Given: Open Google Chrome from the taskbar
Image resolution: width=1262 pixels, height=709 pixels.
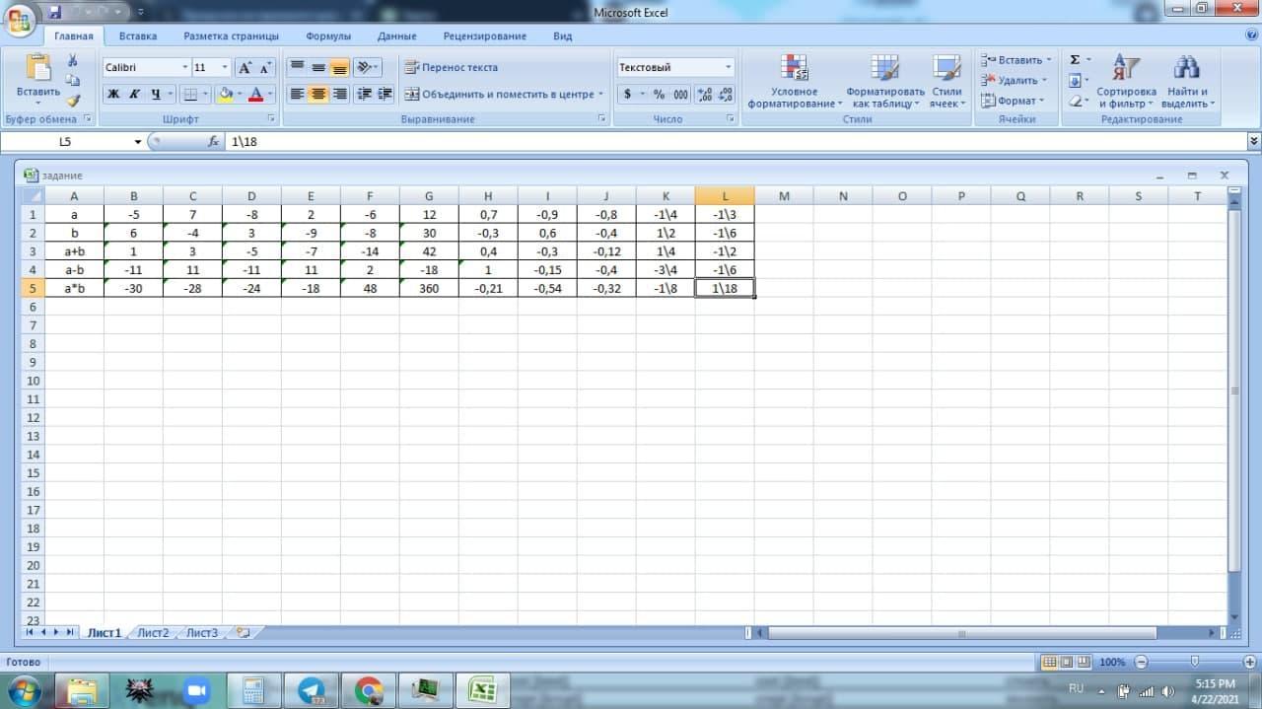Looking at the screenshot, I should click(x=369, y=690).
